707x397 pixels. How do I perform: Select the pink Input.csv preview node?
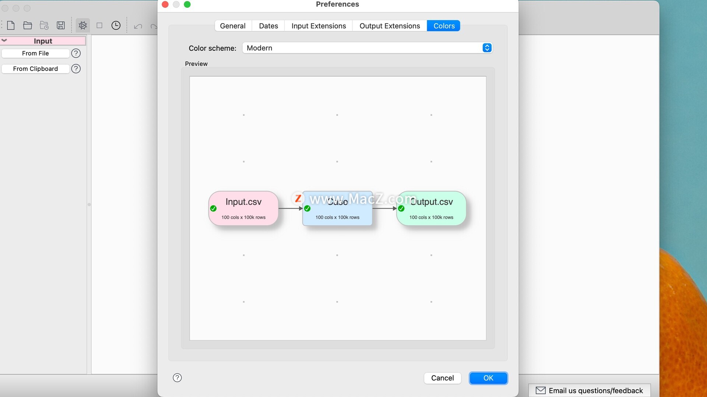point(243,208)
